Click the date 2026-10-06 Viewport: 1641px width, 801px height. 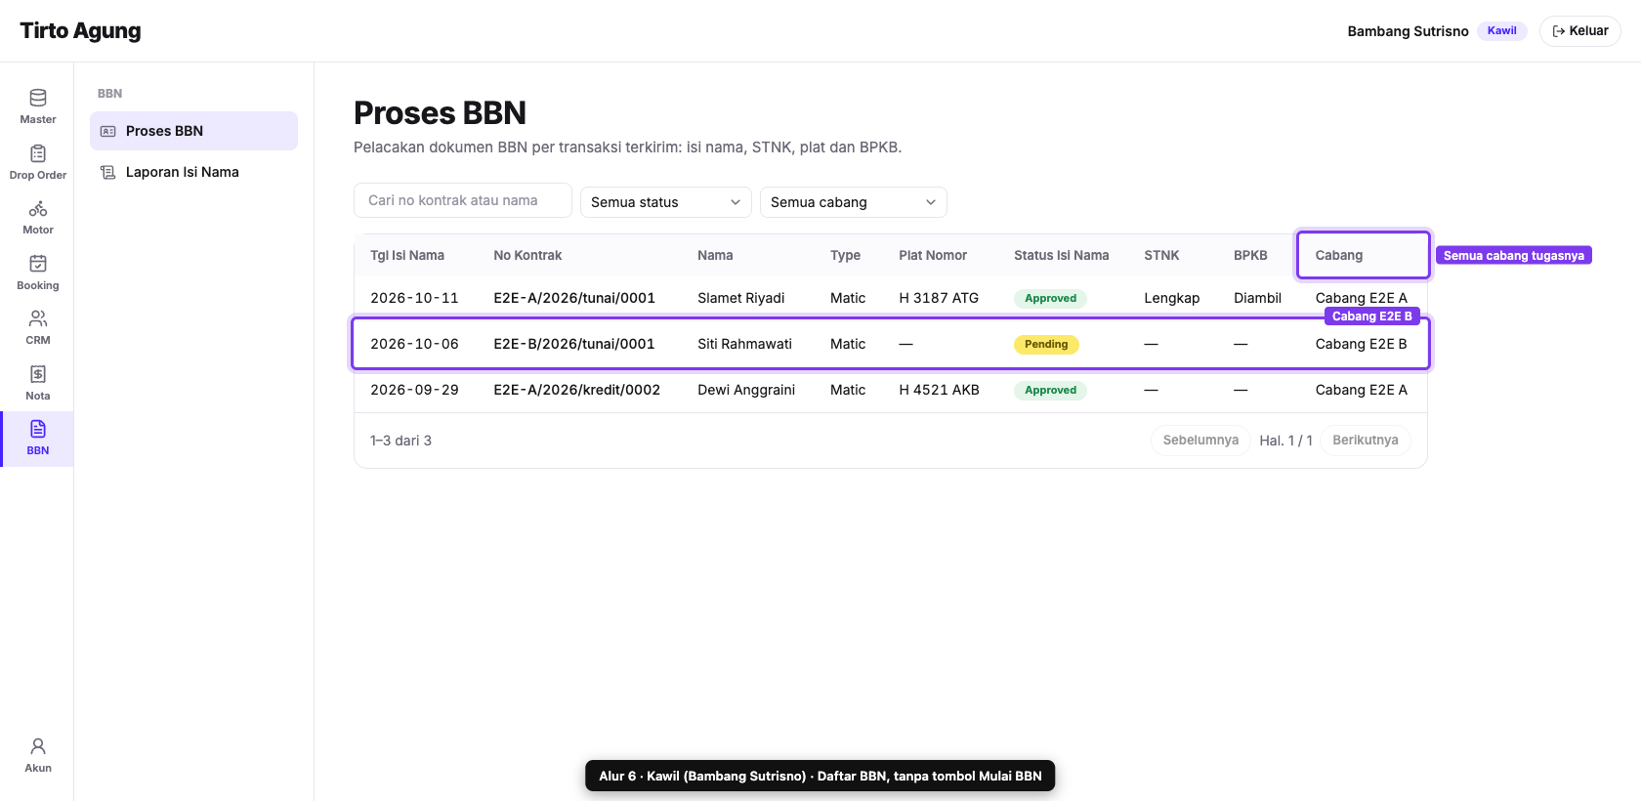tap(414, 344)
